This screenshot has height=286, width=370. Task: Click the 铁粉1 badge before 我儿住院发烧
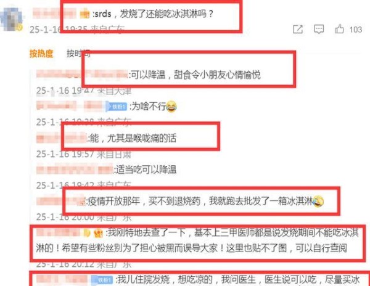pyautogui.click(x=103, y=280)
